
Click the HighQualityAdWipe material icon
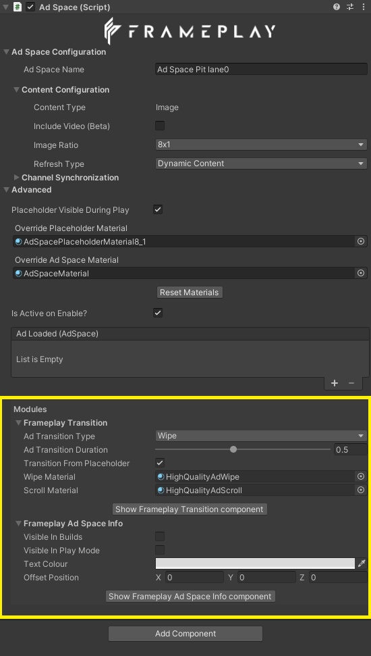tap(161, 476)
